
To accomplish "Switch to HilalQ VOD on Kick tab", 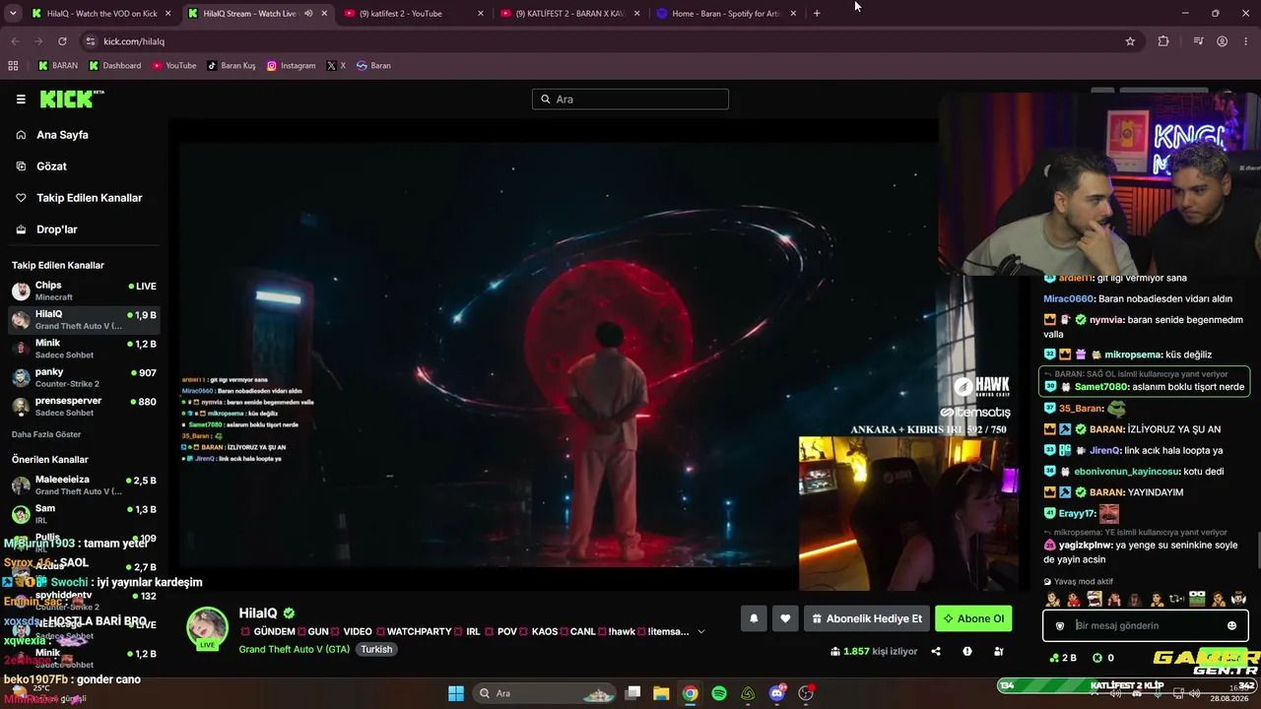I will click(x=103, y=14).
